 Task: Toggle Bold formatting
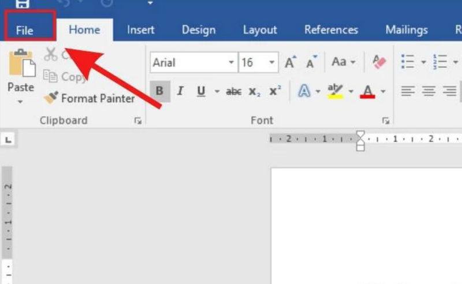click(160, 91)
